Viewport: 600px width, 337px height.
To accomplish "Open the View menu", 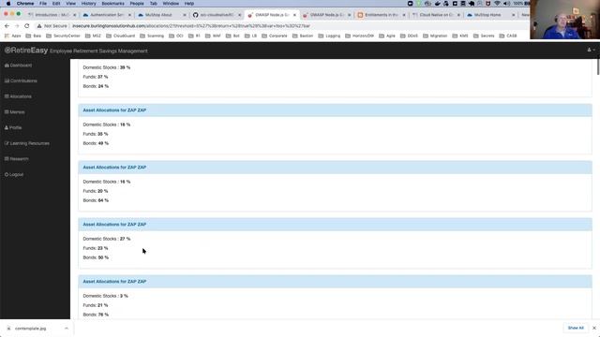I will 71,4.
